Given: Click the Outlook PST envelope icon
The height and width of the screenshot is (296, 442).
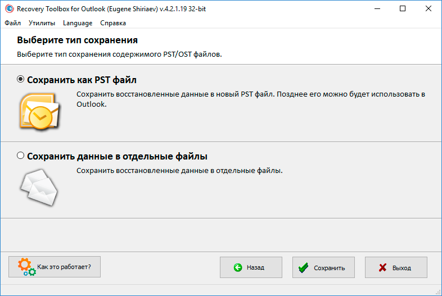Looking at the screenshot, I should (x=39, y=112).
